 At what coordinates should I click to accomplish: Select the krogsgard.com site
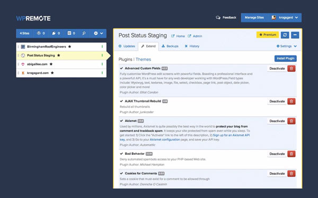[61, 73]
